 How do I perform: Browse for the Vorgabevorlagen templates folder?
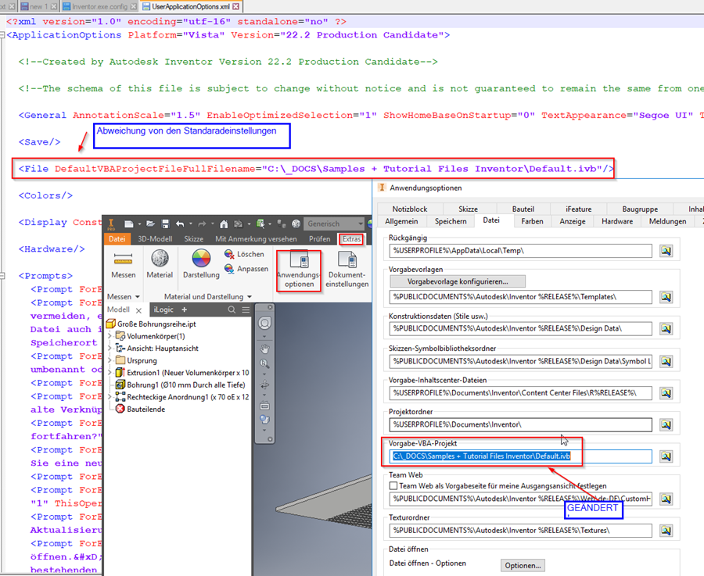(666, 297)
